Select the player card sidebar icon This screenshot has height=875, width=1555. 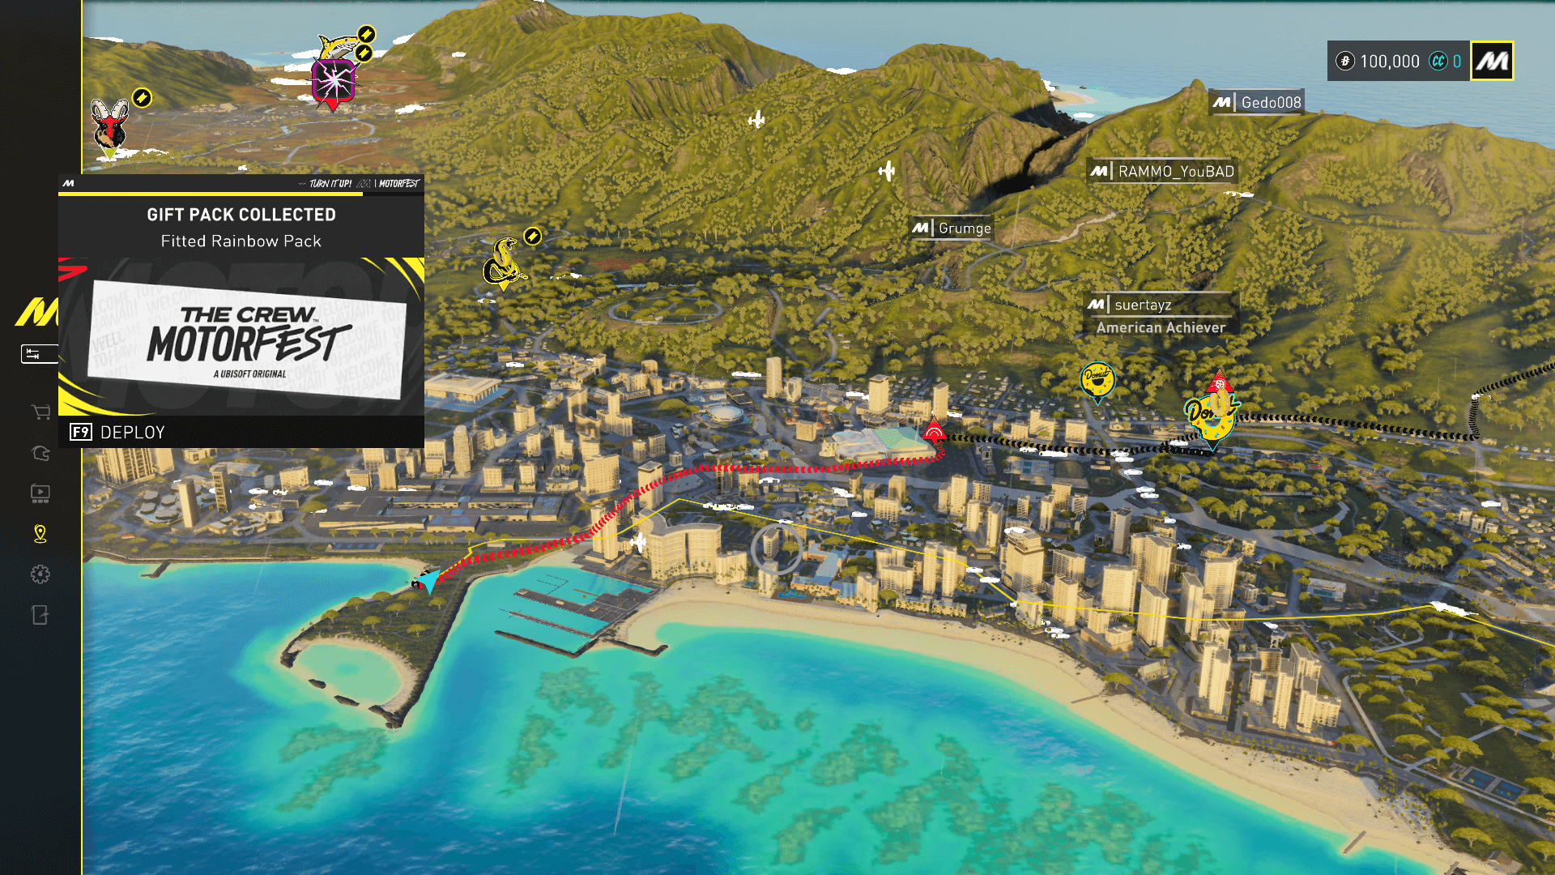tap(40, 453)
